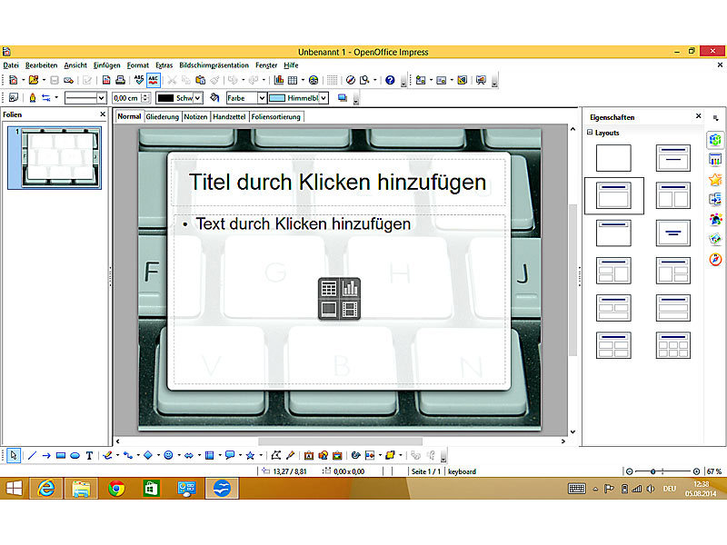Switch to Gliederung tab

(163, 117)
